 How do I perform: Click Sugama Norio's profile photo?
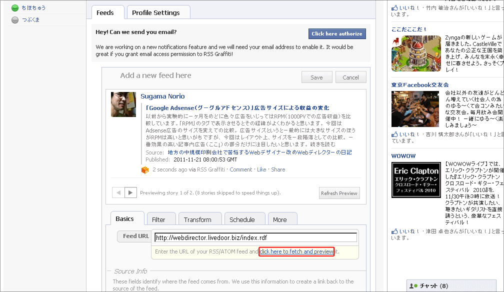123,104
